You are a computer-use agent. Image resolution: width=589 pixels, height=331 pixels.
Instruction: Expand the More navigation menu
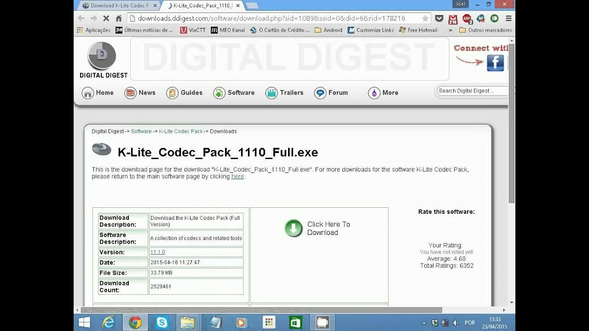pyautogui.click(x=383, y=93)
